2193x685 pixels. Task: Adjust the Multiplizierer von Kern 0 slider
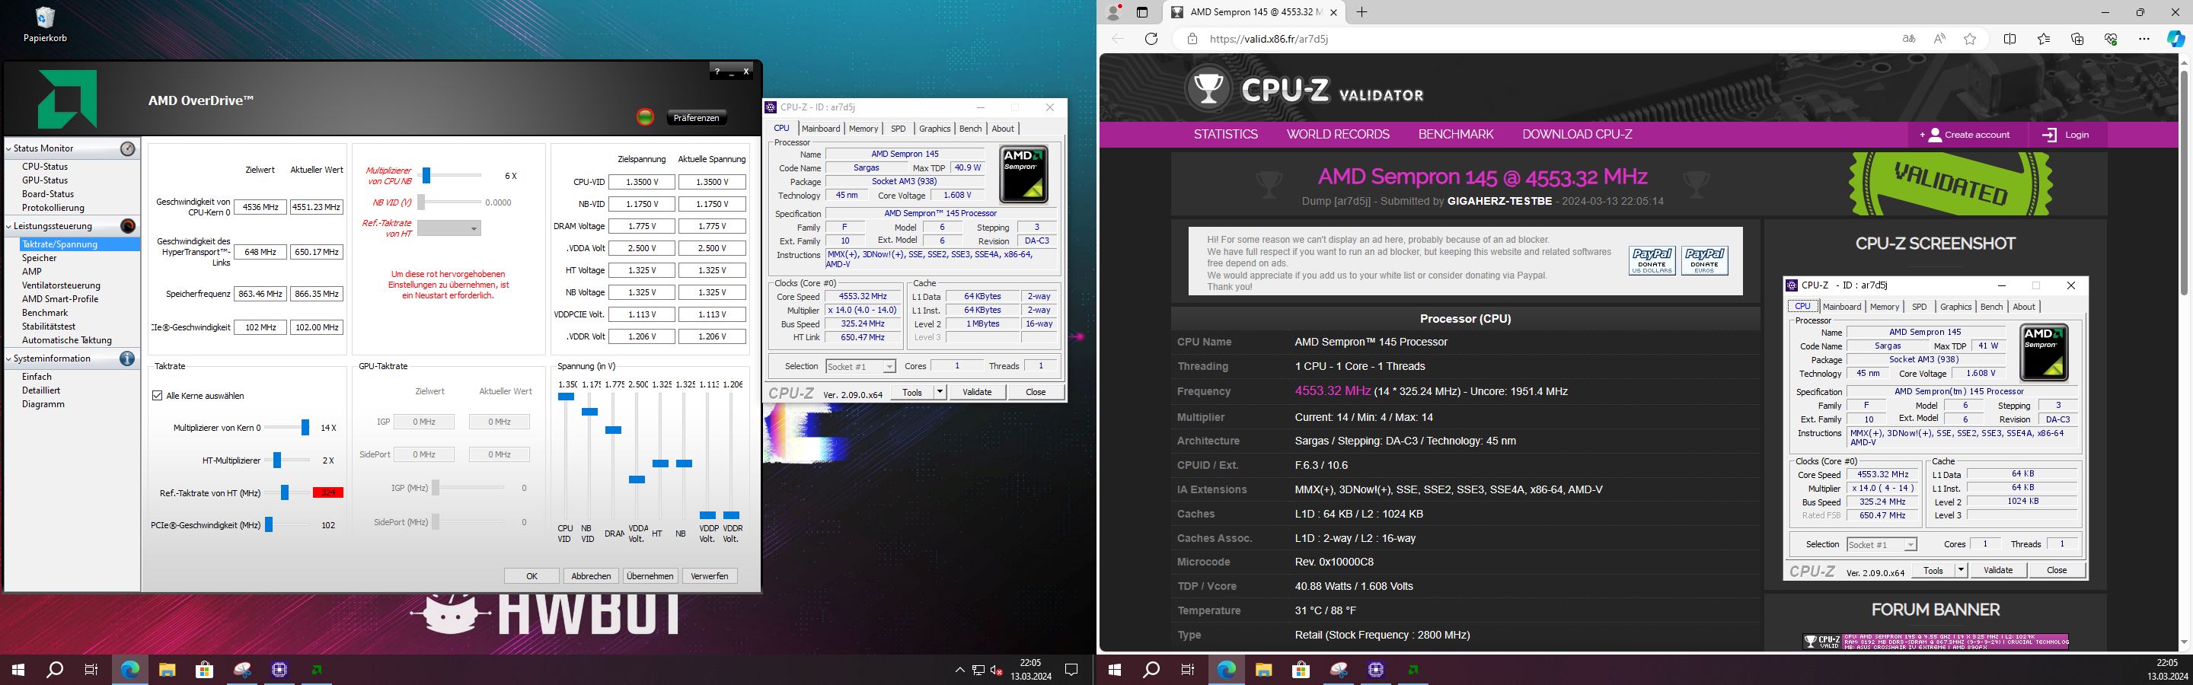[x=305, y=428]
